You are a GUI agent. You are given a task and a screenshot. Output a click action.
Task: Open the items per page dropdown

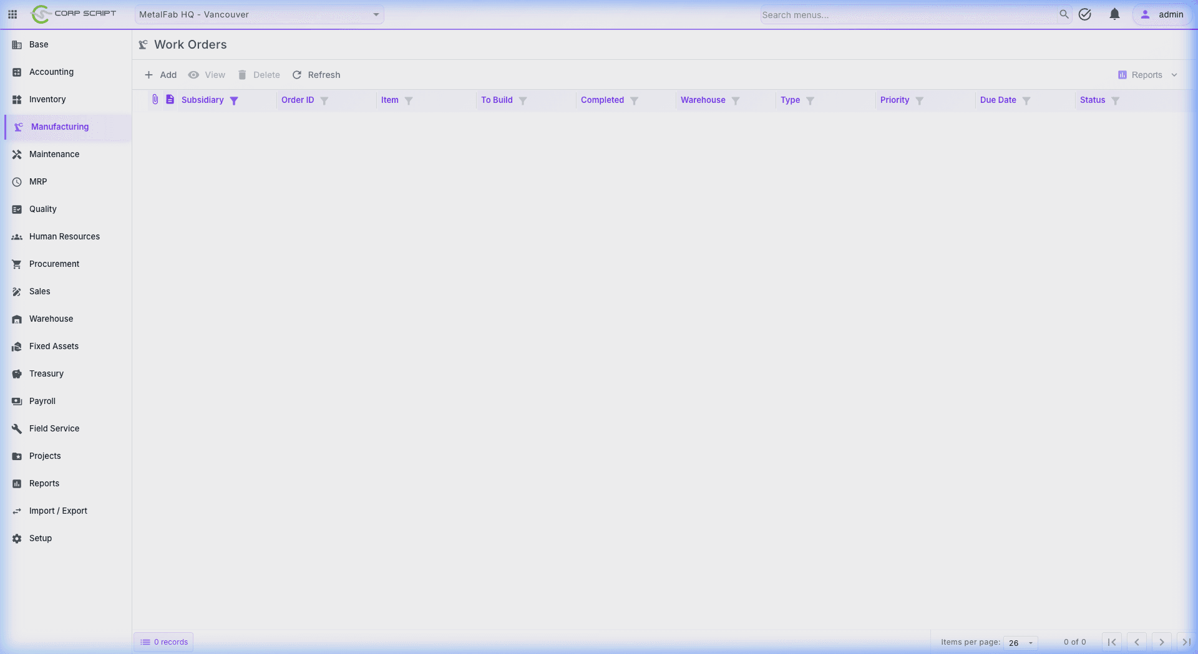click(1020, 643)
